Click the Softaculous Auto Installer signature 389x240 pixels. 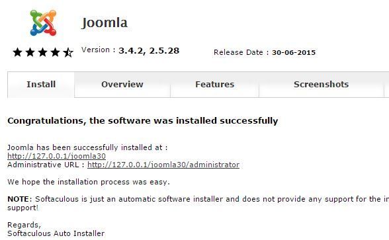[56, 233]
